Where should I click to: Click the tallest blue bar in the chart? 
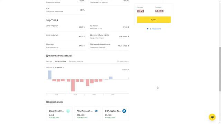[x=50, y=75]
